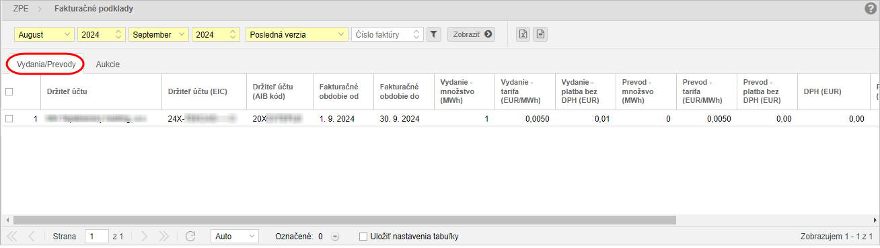The width and height of the screenshot is (880, 248).
Task: Click the document export icon
Action: pyautogui.click(x=540, y=34)
